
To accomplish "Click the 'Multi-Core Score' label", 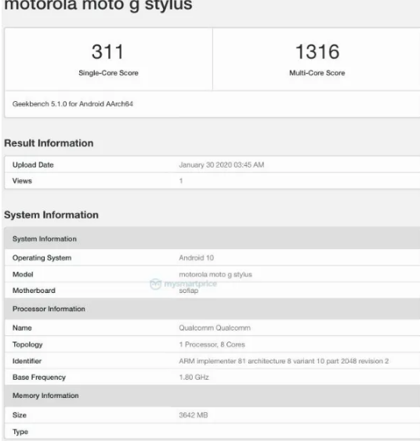I will [x=317, y=73].
